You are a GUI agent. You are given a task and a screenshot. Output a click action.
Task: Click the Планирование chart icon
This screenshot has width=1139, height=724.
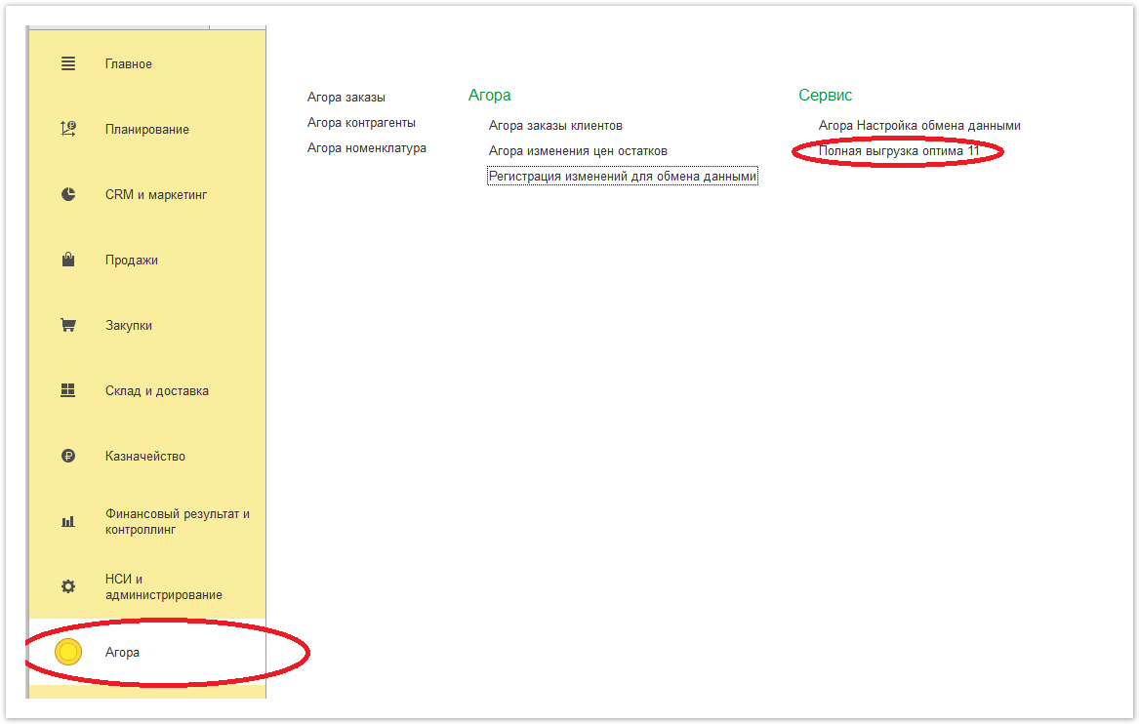(68, 129)
